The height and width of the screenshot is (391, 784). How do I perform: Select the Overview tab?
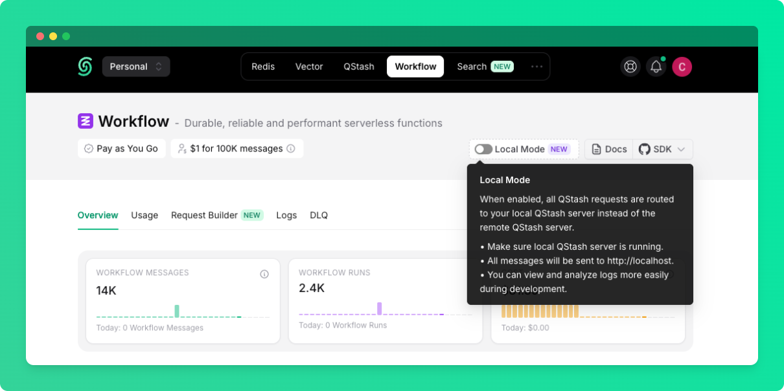click(98, 215)
